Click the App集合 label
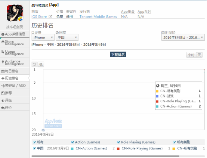This screenshot has height=158, width=207. pos(128,12)
